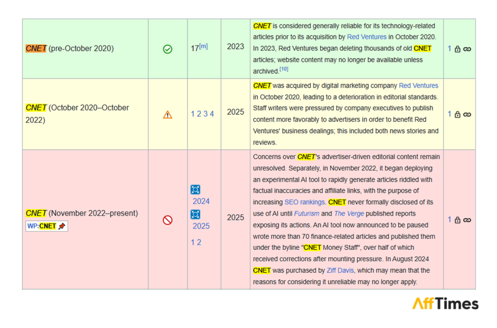Screen dimensions: 497x328
Task: Click the 'CNET (pre-October 2020)' source name
Action: (69, 48)
